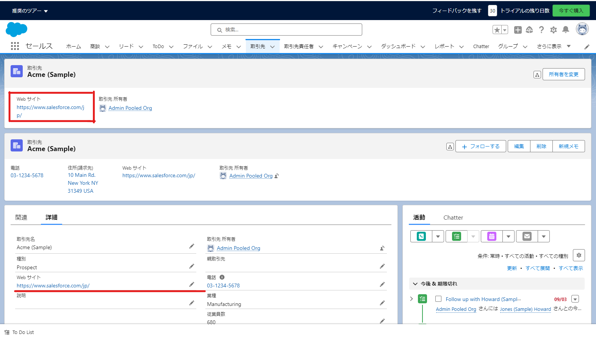Edit Web サイト field pencil icon in details

point(192,284)
